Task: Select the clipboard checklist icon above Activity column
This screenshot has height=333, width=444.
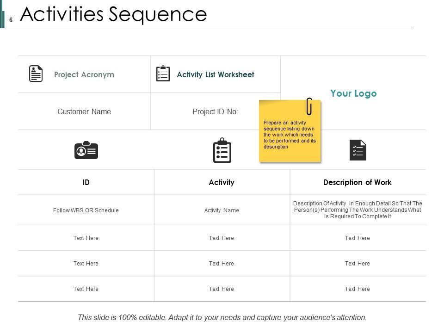Action: [222, 150]
